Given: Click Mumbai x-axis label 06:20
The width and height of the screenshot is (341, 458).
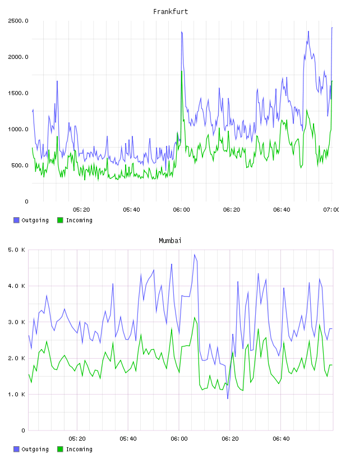Looking at the screenshot, I should [x=230, y=439].
